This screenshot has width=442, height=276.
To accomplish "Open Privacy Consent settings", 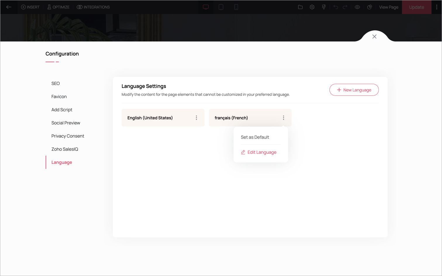I will point(68,136).
